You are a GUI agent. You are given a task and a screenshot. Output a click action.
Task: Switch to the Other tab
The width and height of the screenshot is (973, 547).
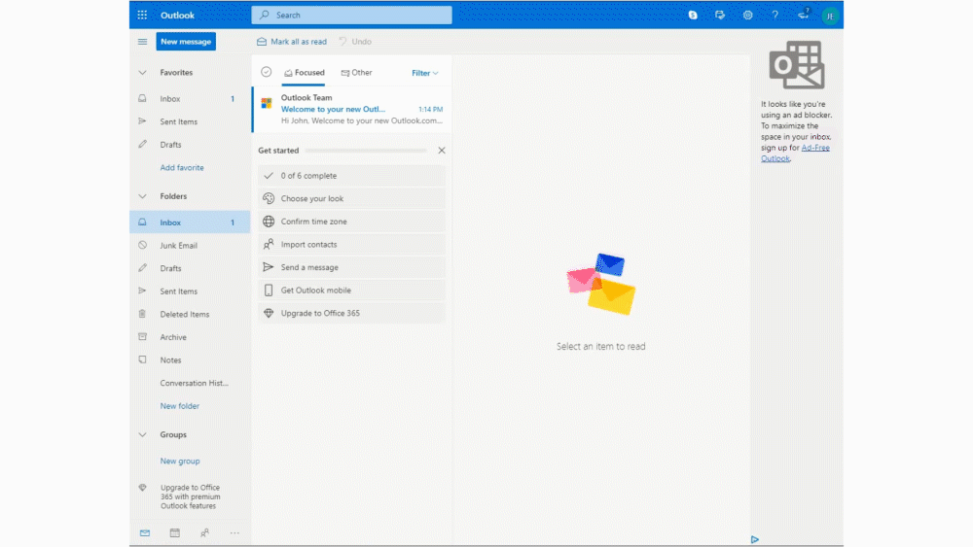coord(357,73)
